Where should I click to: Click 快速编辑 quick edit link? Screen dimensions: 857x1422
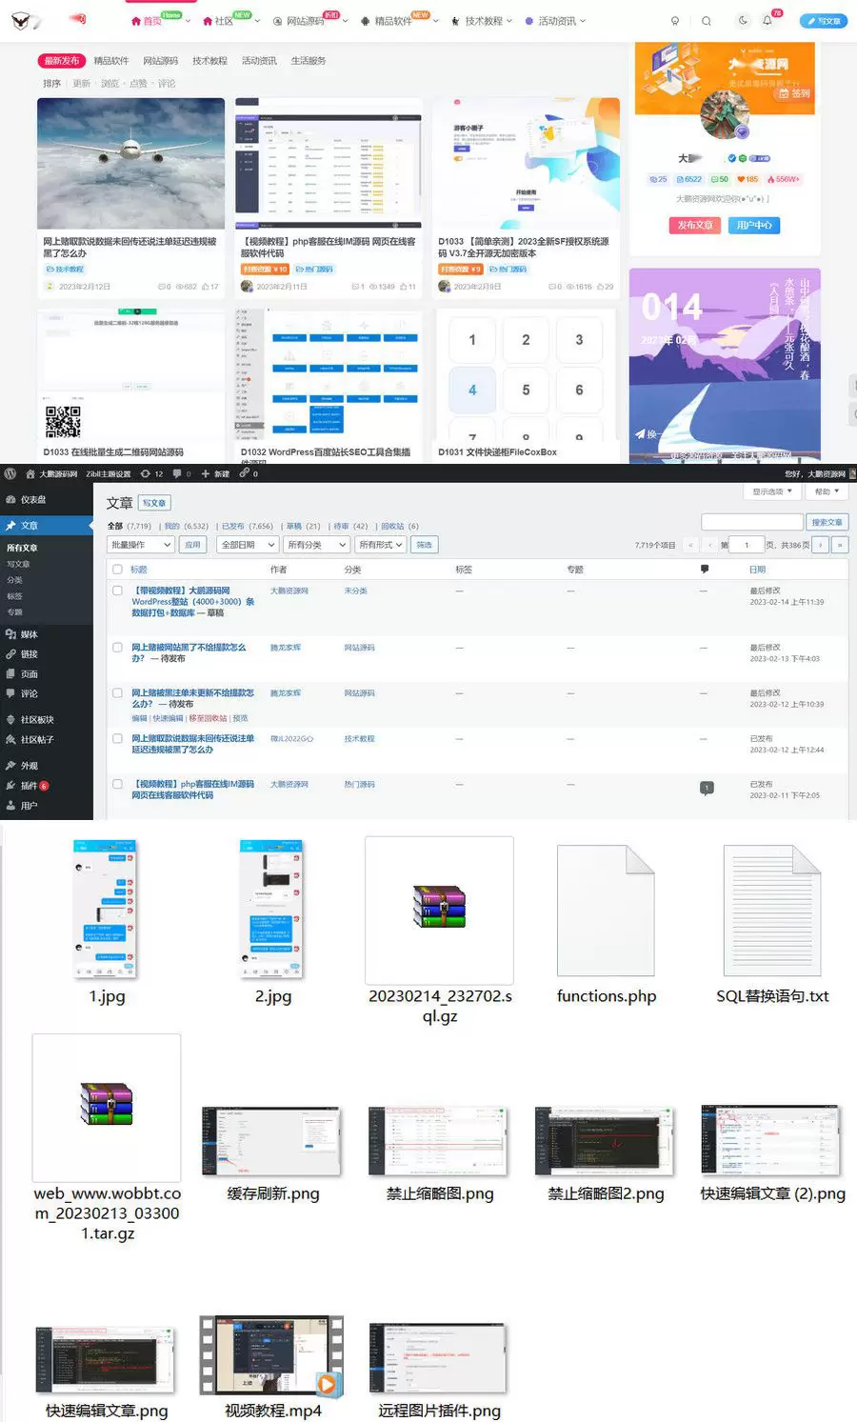click(x=169, y=718)
